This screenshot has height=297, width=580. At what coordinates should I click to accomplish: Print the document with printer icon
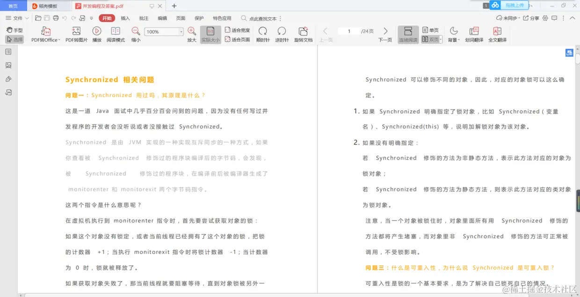tap(56, 18)
